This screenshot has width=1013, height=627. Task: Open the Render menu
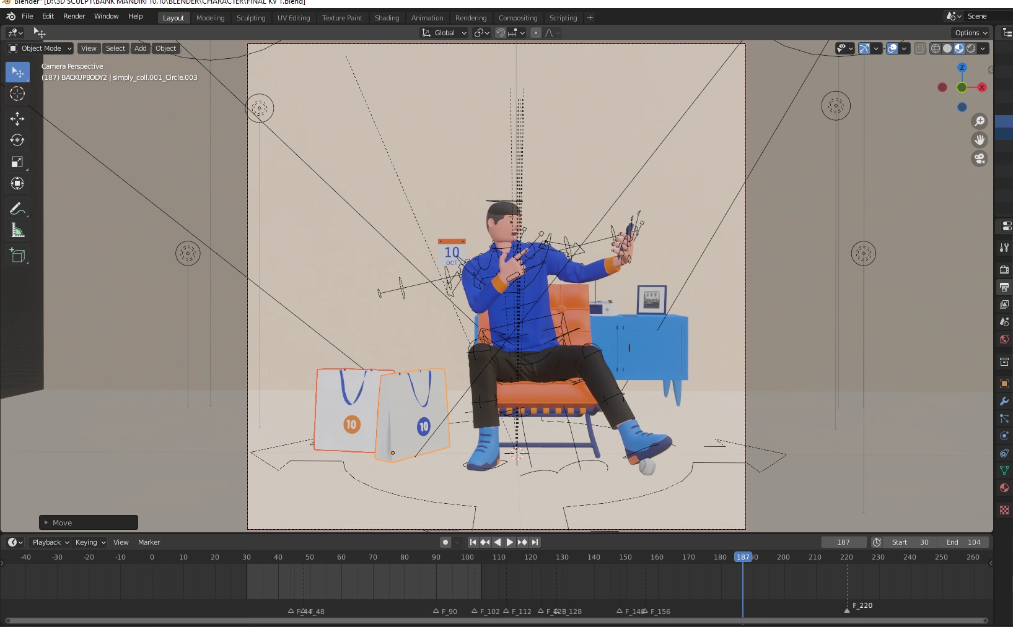[x=74, y=16]
